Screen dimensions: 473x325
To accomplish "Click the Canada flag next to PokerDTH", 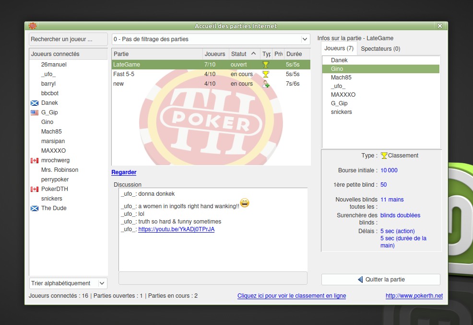I will (x=35, y=189).
